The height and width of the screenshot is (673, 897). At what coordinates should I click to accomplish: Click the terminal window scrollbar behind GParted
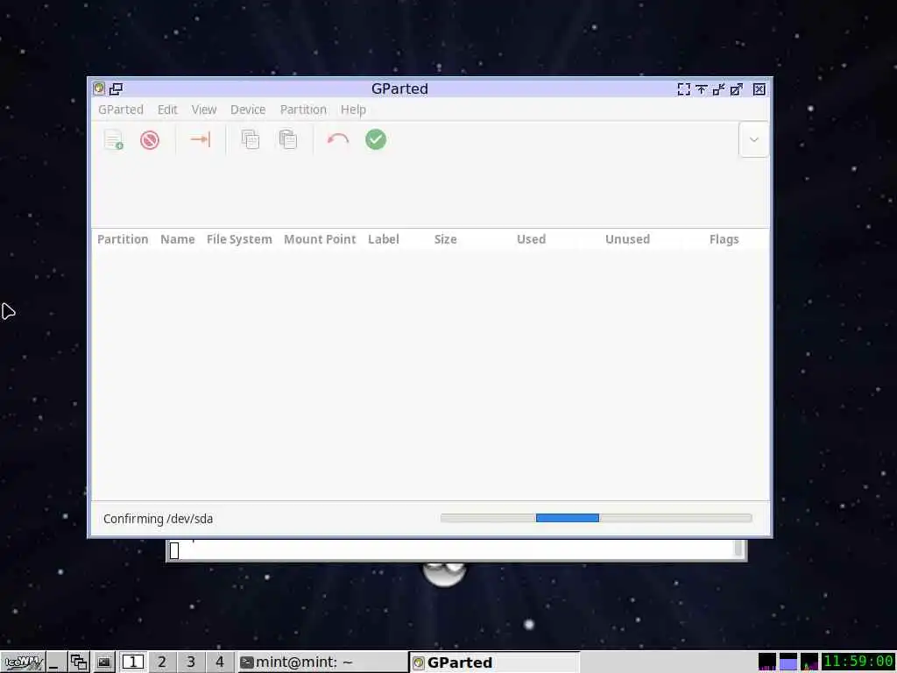point(738,549)
